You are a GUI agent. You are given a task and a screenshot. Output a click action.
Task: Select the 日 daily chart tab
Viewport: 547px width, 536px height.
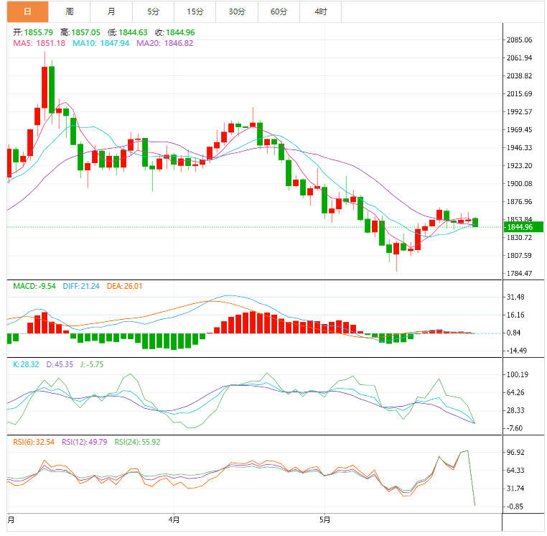point(27,12)
